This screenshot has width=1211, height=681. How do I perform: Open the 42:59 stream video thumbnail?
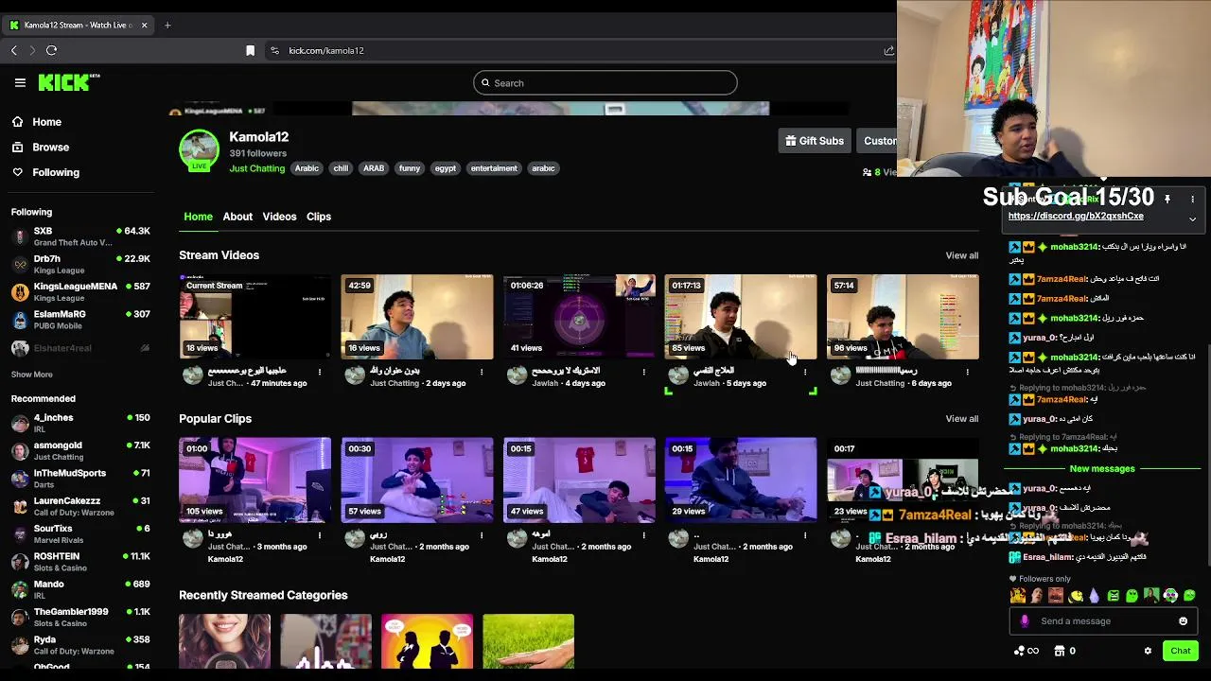click(x=417, y=317)
